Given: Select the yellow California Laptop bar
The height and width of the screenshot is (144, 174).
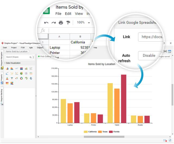Looking at the screenshot, I should pos(63,111).
